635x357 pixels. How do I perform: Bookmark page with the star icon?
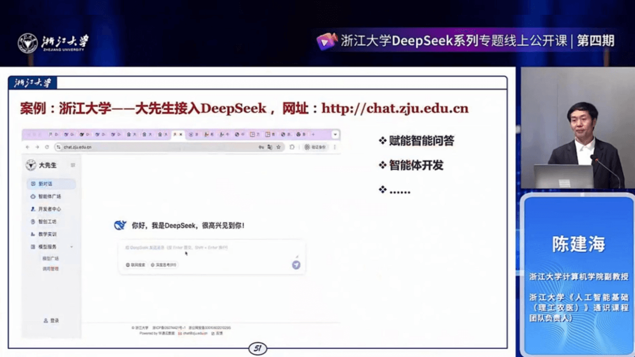(x=278, y=147)
